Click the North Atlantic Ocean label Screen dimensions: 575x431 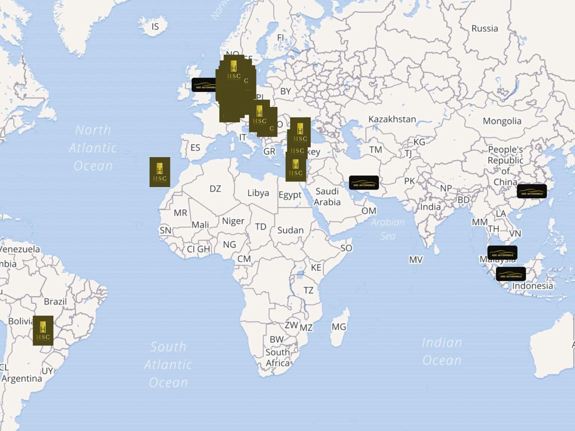point(93,148)
